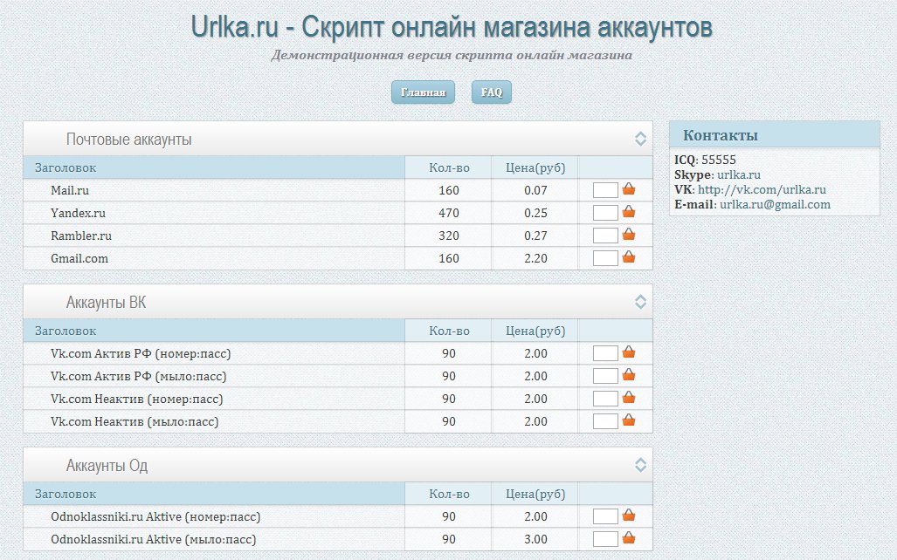Quantity field for Vk.com Актив РФ (мыло:пасс)
Image resolution: width=897 pixels, height=560 pixels.
pos(605,376)
